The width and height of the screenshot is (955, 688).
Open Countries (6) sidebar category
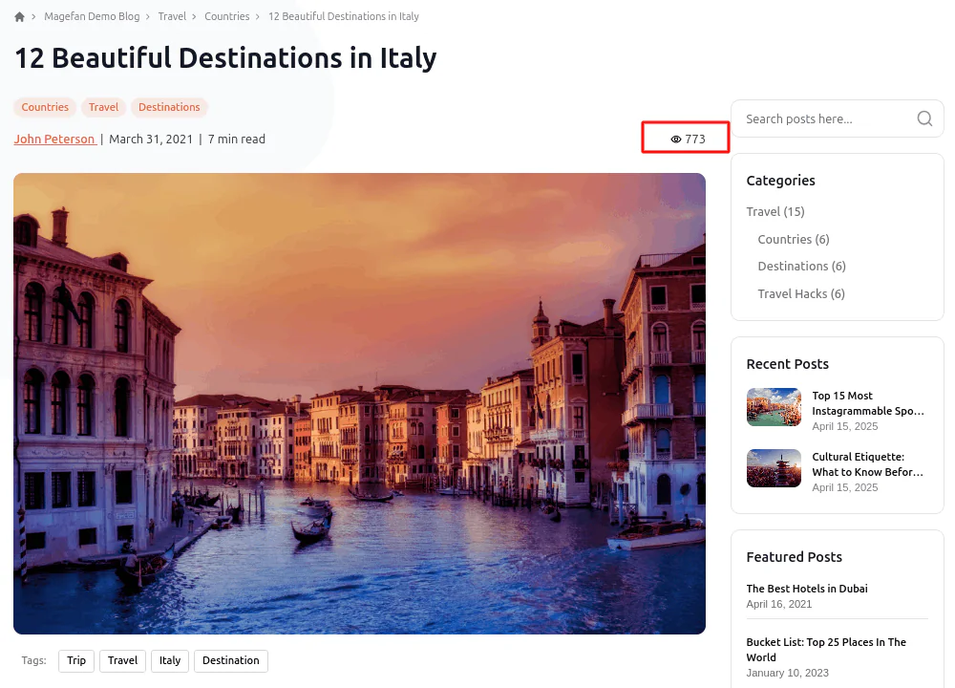pos(793,239)
